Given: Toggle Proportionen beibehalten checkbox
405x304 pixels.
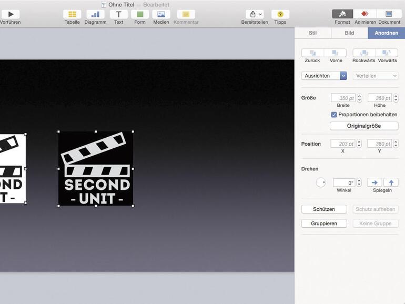Looking at the screenshot, I should coord(334,115).
